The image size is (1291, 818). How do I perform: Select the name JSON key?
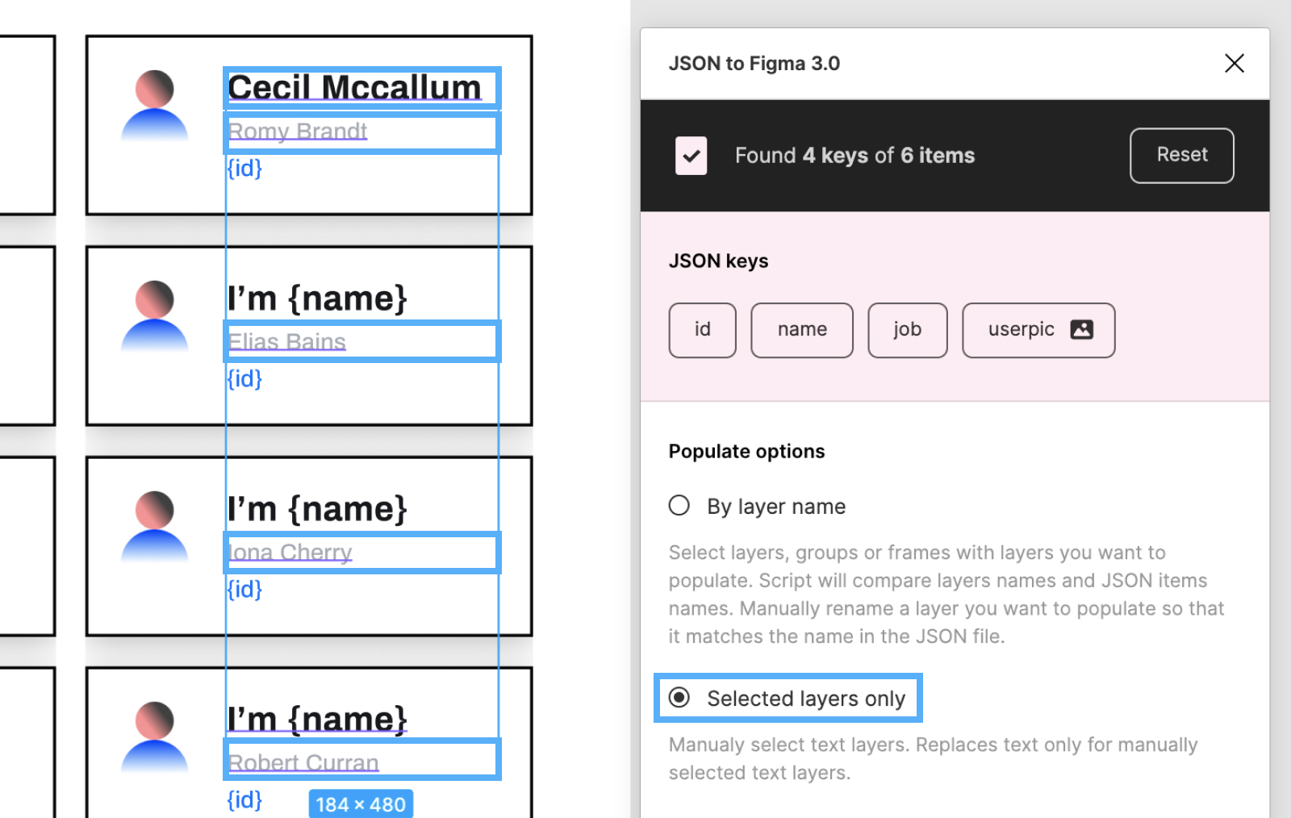(x=801, y=330)
